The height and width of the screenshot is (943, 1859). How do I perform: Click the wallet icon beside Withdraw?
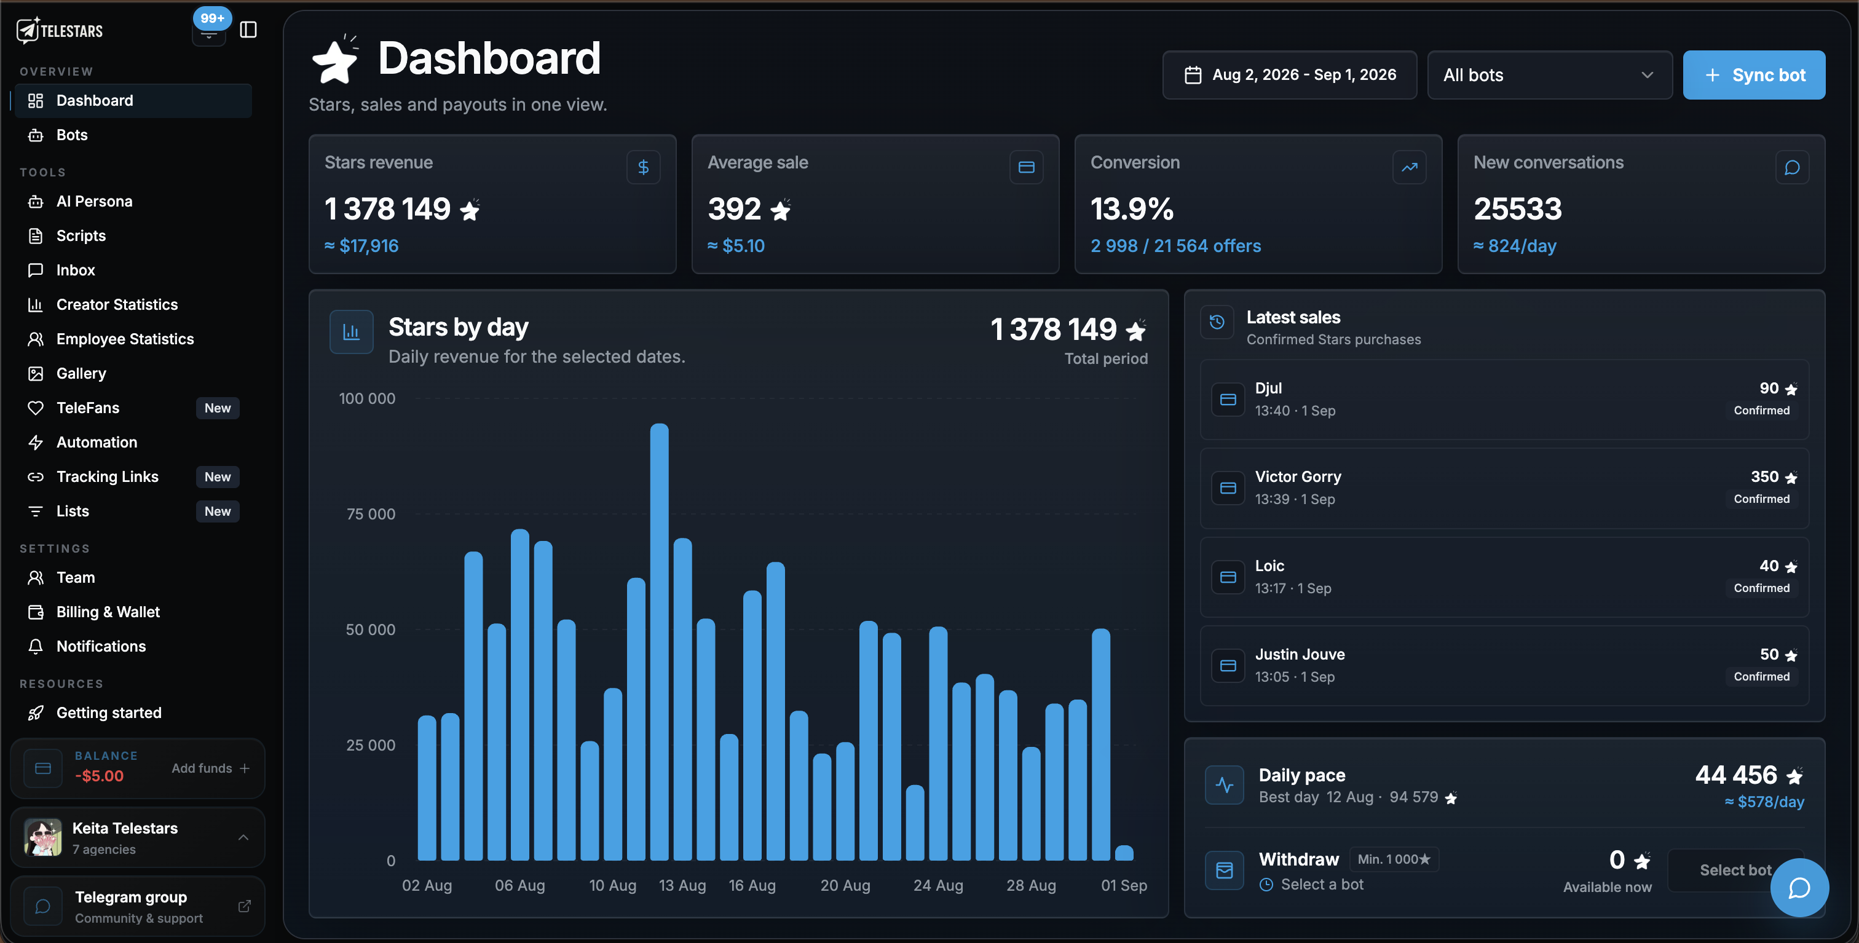pyautogui.click(x=1224, y=870)
